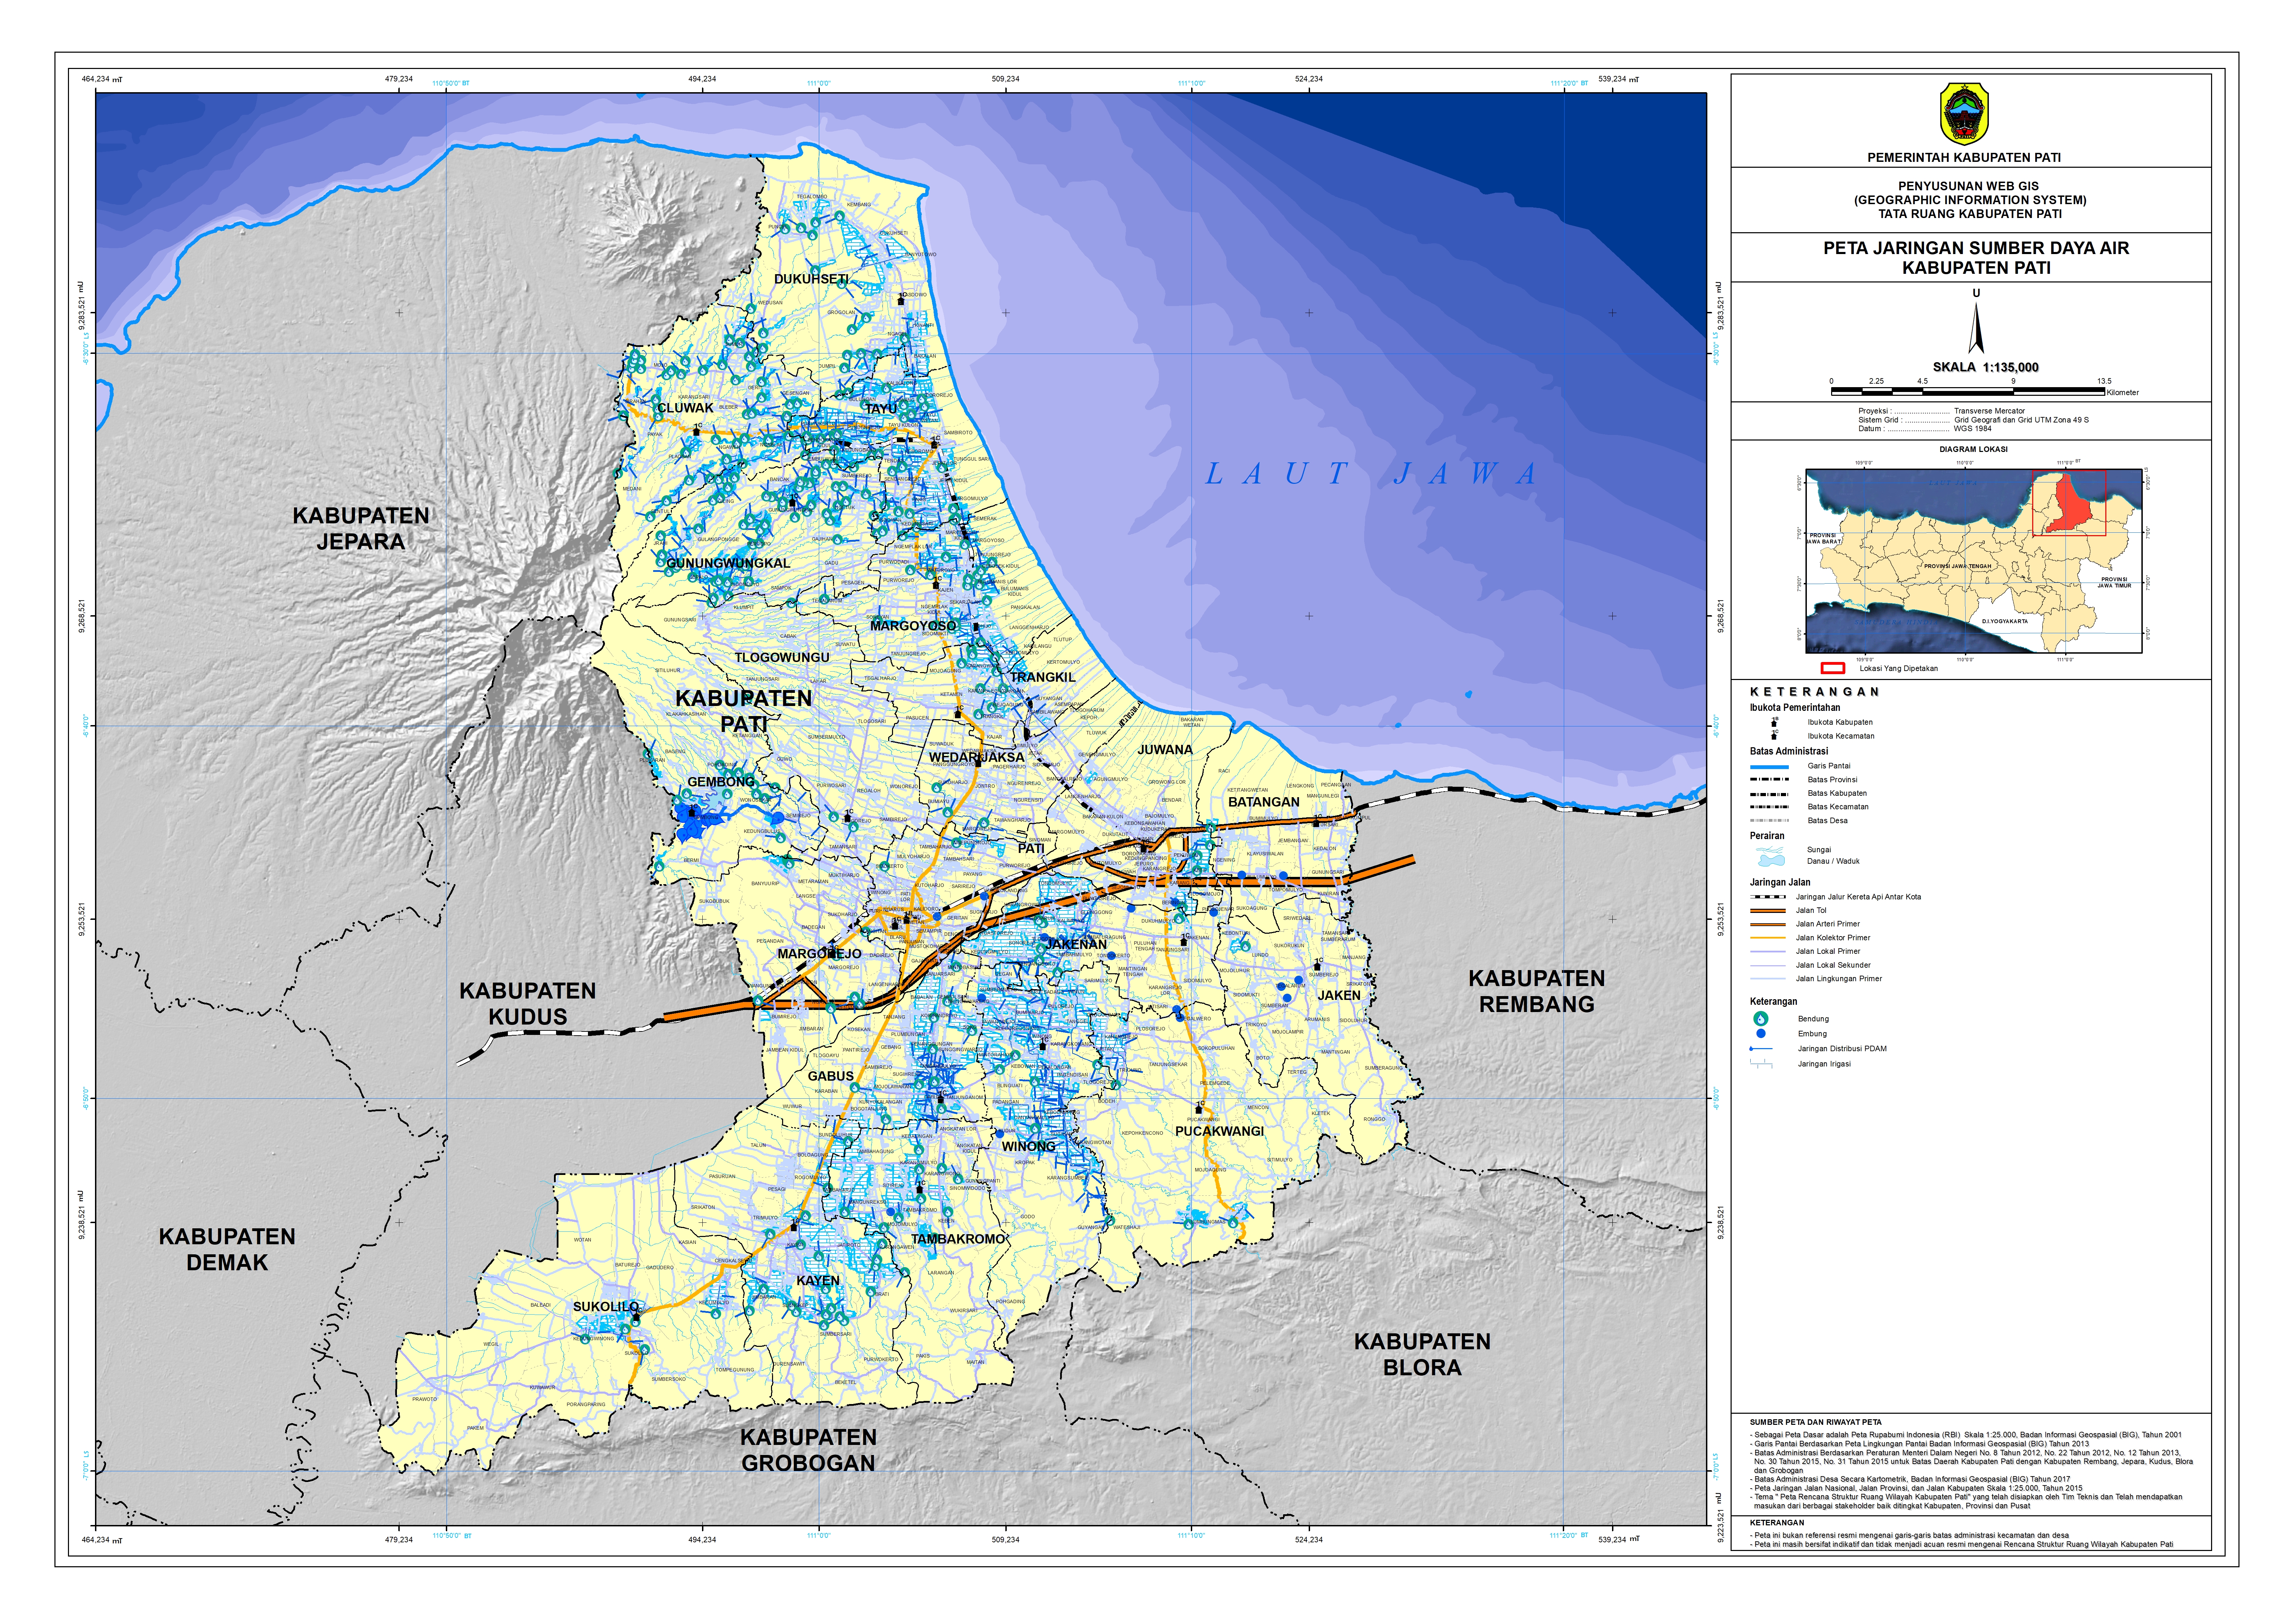The image size is (2296, 1621).
Task: Click the GEMBONG district label
Action: click(x=721, y=782)
